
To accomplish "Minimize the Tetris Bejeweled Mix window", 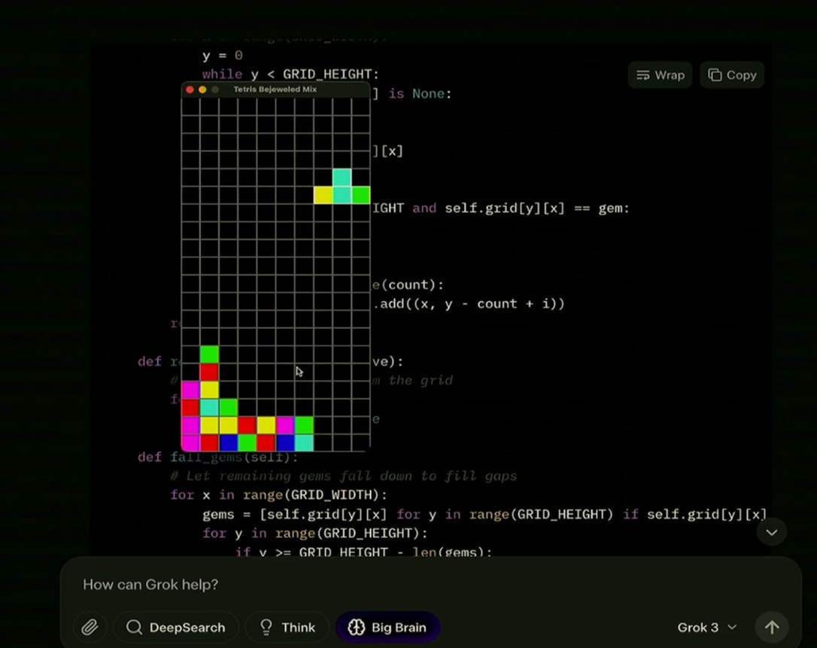I will [x=202, y=90].
